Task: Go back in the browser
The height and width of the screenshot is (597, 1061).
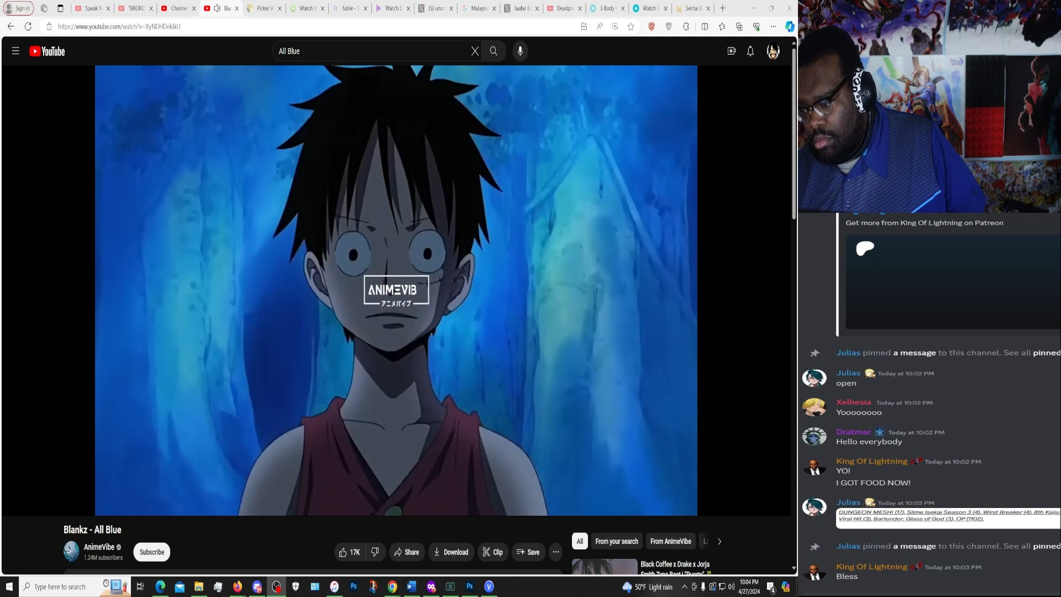Action: pyautogui.click(x=11, y=27)
